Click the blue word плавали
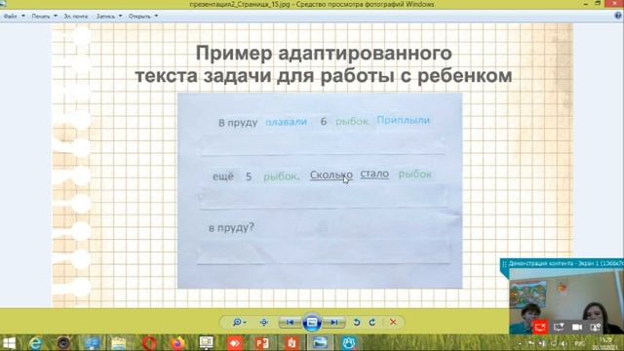The width and height of the screenshot is (624, 351). 286,122
